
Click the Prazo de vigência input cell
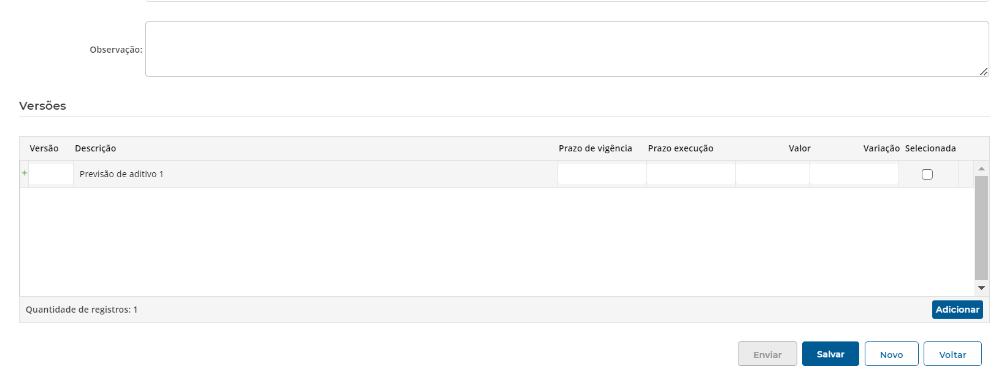coord(602,174)
